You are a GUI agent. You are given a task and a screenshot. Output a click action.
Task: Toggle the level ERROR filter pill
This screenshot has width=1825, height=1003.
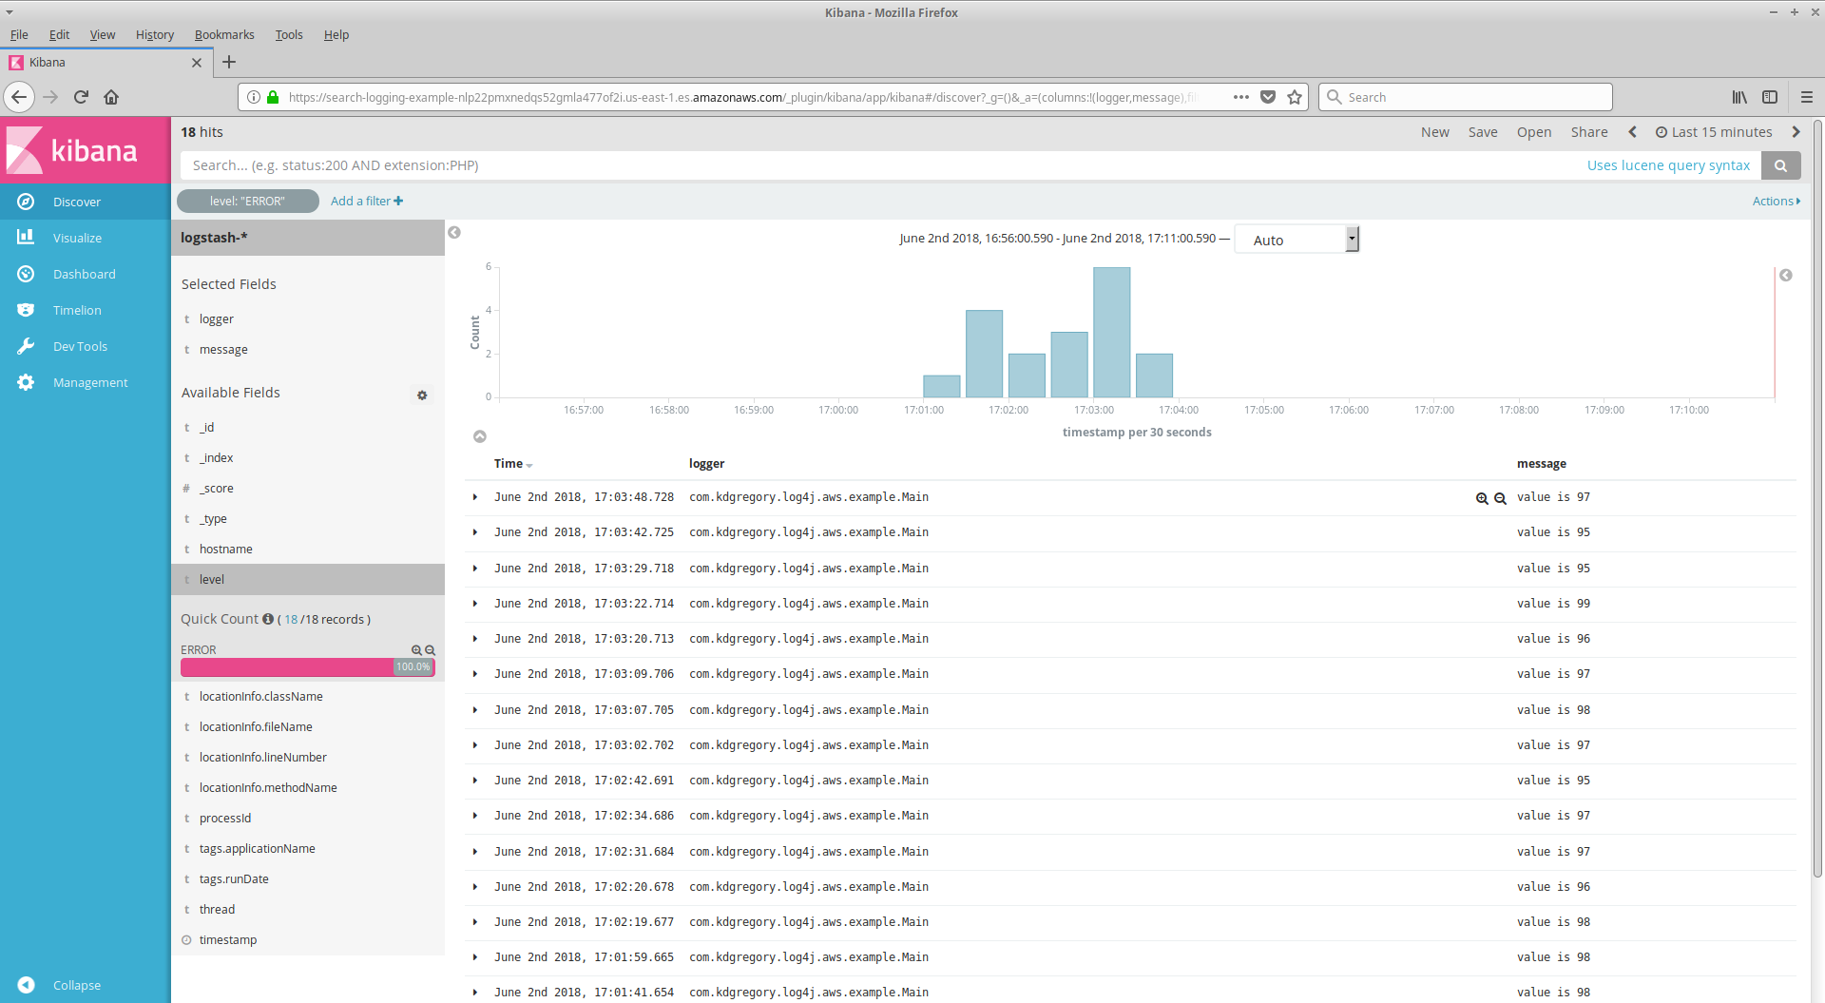(247, 202)
